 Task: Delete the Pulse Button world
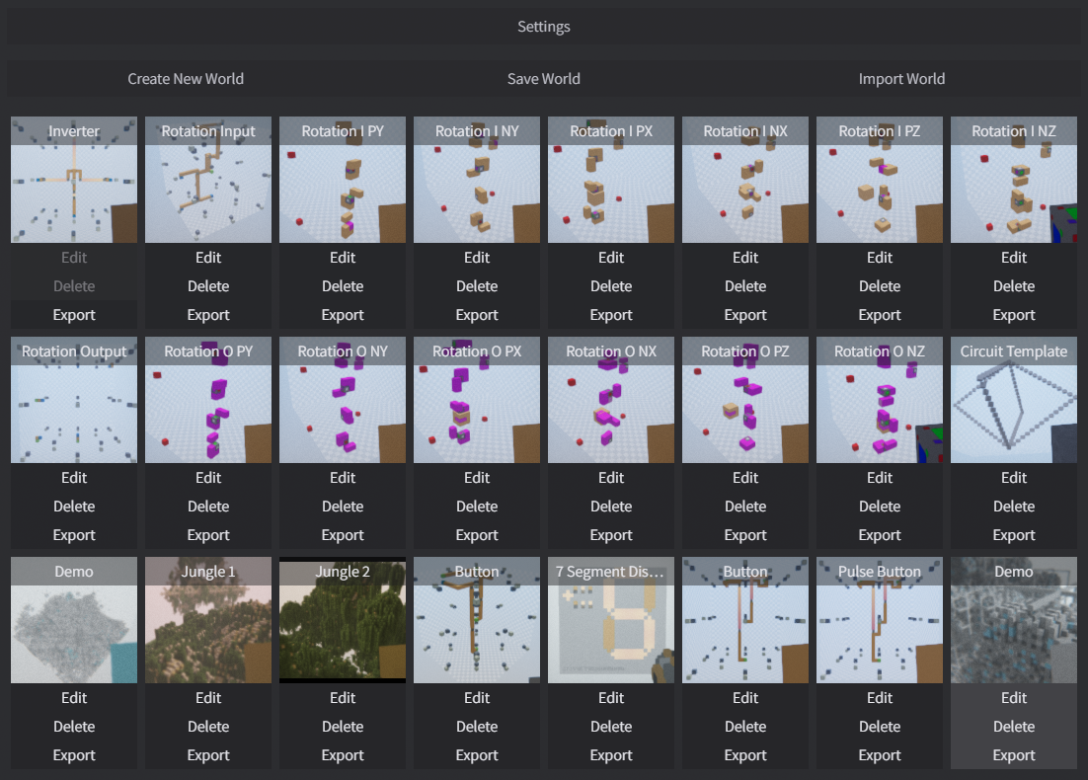pos(879,726)
